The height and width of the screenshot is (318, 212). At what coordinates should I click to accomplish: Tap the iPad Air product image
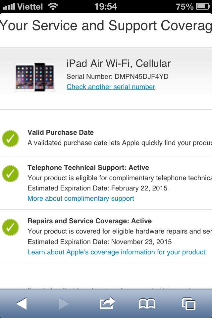point(35,77)
